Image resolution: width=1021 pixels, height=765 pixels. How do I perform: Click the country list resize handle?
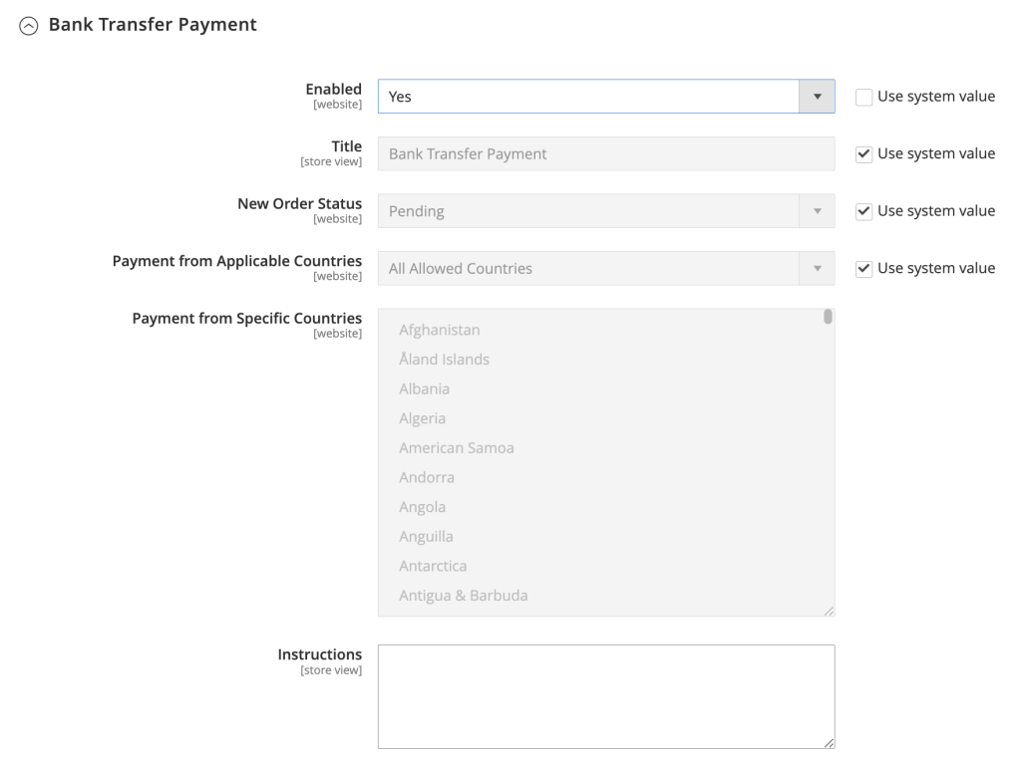pyautogui.click(x=829, y=608)
